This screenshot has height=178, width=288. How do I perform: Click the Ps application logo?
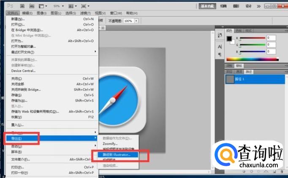coord(10,6)
